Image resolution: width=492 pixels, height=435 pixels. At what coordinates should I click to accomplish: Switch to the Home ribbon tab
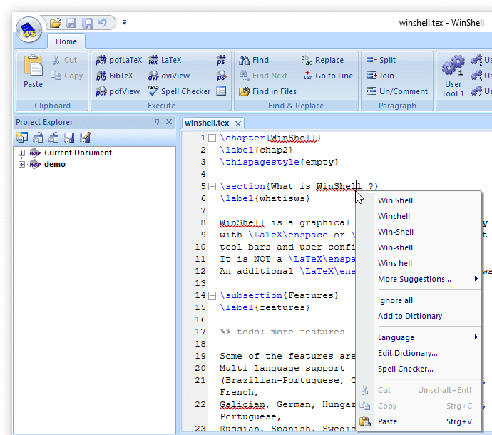click(66, 41)
